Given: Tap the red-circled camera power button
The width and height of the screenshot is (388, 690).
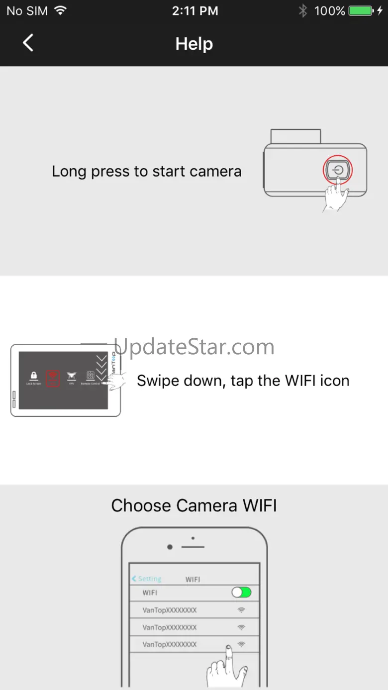Looking at the screenshot, I should (338, 171).
